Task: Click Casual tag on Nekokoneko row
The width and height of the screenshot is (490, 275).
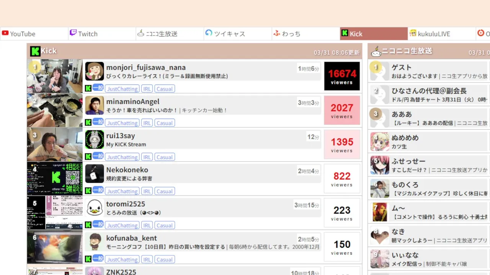Action: click(165, 191)
